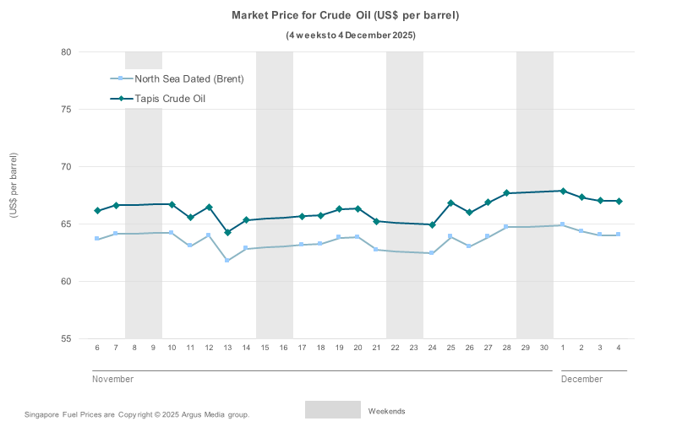Click Brent data point for 13 November

pos(227,261)
